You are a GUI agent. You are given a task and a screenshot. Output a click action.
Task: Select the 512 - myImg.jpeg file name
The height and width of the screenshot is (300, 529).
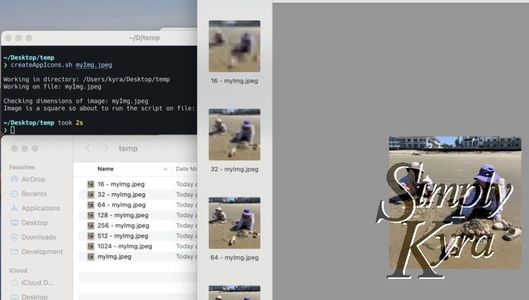pos(123,236)
